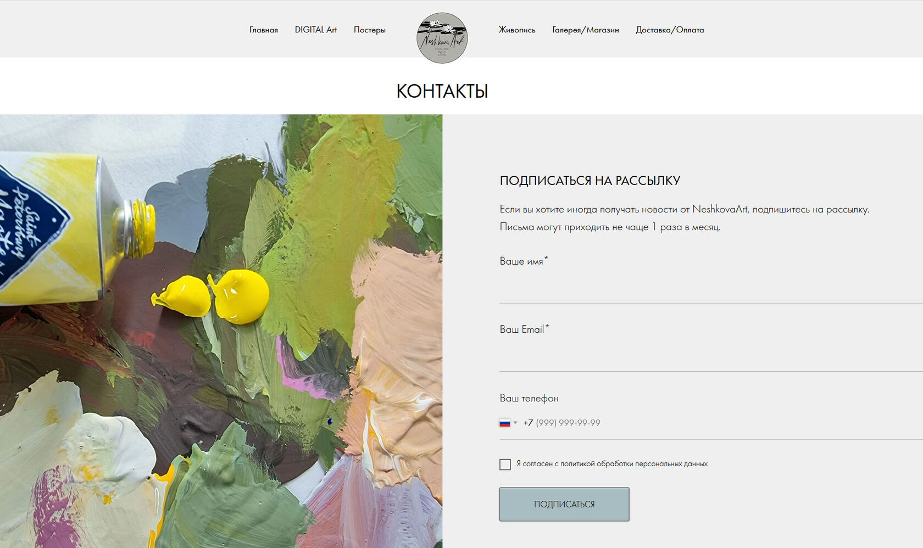This screenshot has width=923, height=548.
Task: Open the Russian flag country selector
Action: tap(508, 423)
